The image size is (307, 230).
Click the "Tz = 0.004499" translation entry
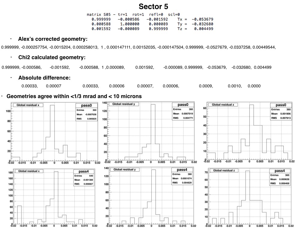(x=195, y=28)
